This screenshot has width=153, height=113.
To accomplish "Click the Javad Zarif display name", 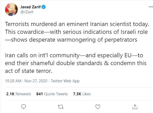I will tap(30, 7).
